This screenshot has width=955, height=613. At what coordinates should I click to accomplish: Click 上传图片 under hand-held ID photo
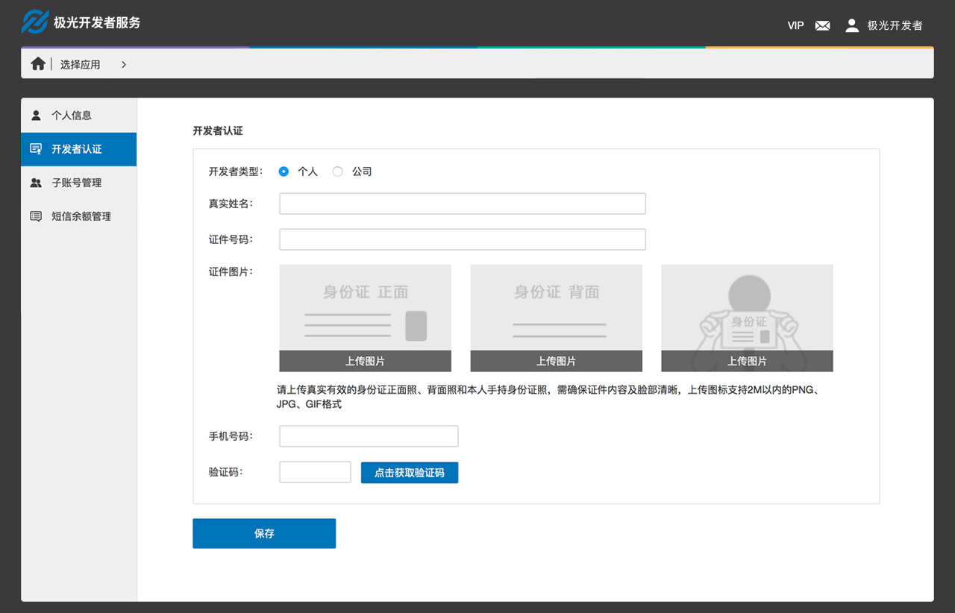click(x=748, y=361)
